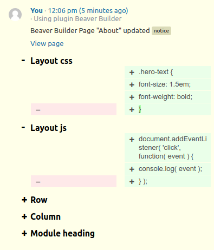Viewport: 214px width, 250px height.
Task: Click the plus icon beside document.addEventListener line
Action: 132,140
